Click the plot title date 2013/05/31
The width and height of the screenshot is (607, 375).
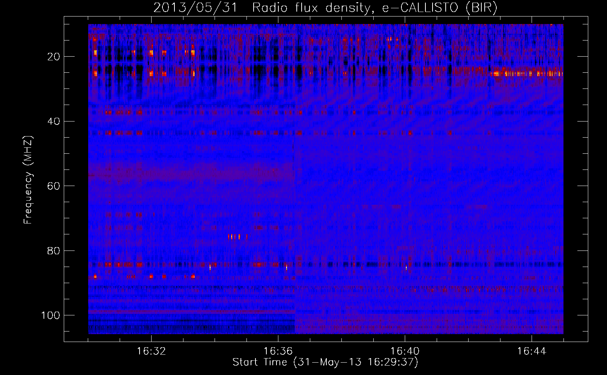[x=195, y=8]
